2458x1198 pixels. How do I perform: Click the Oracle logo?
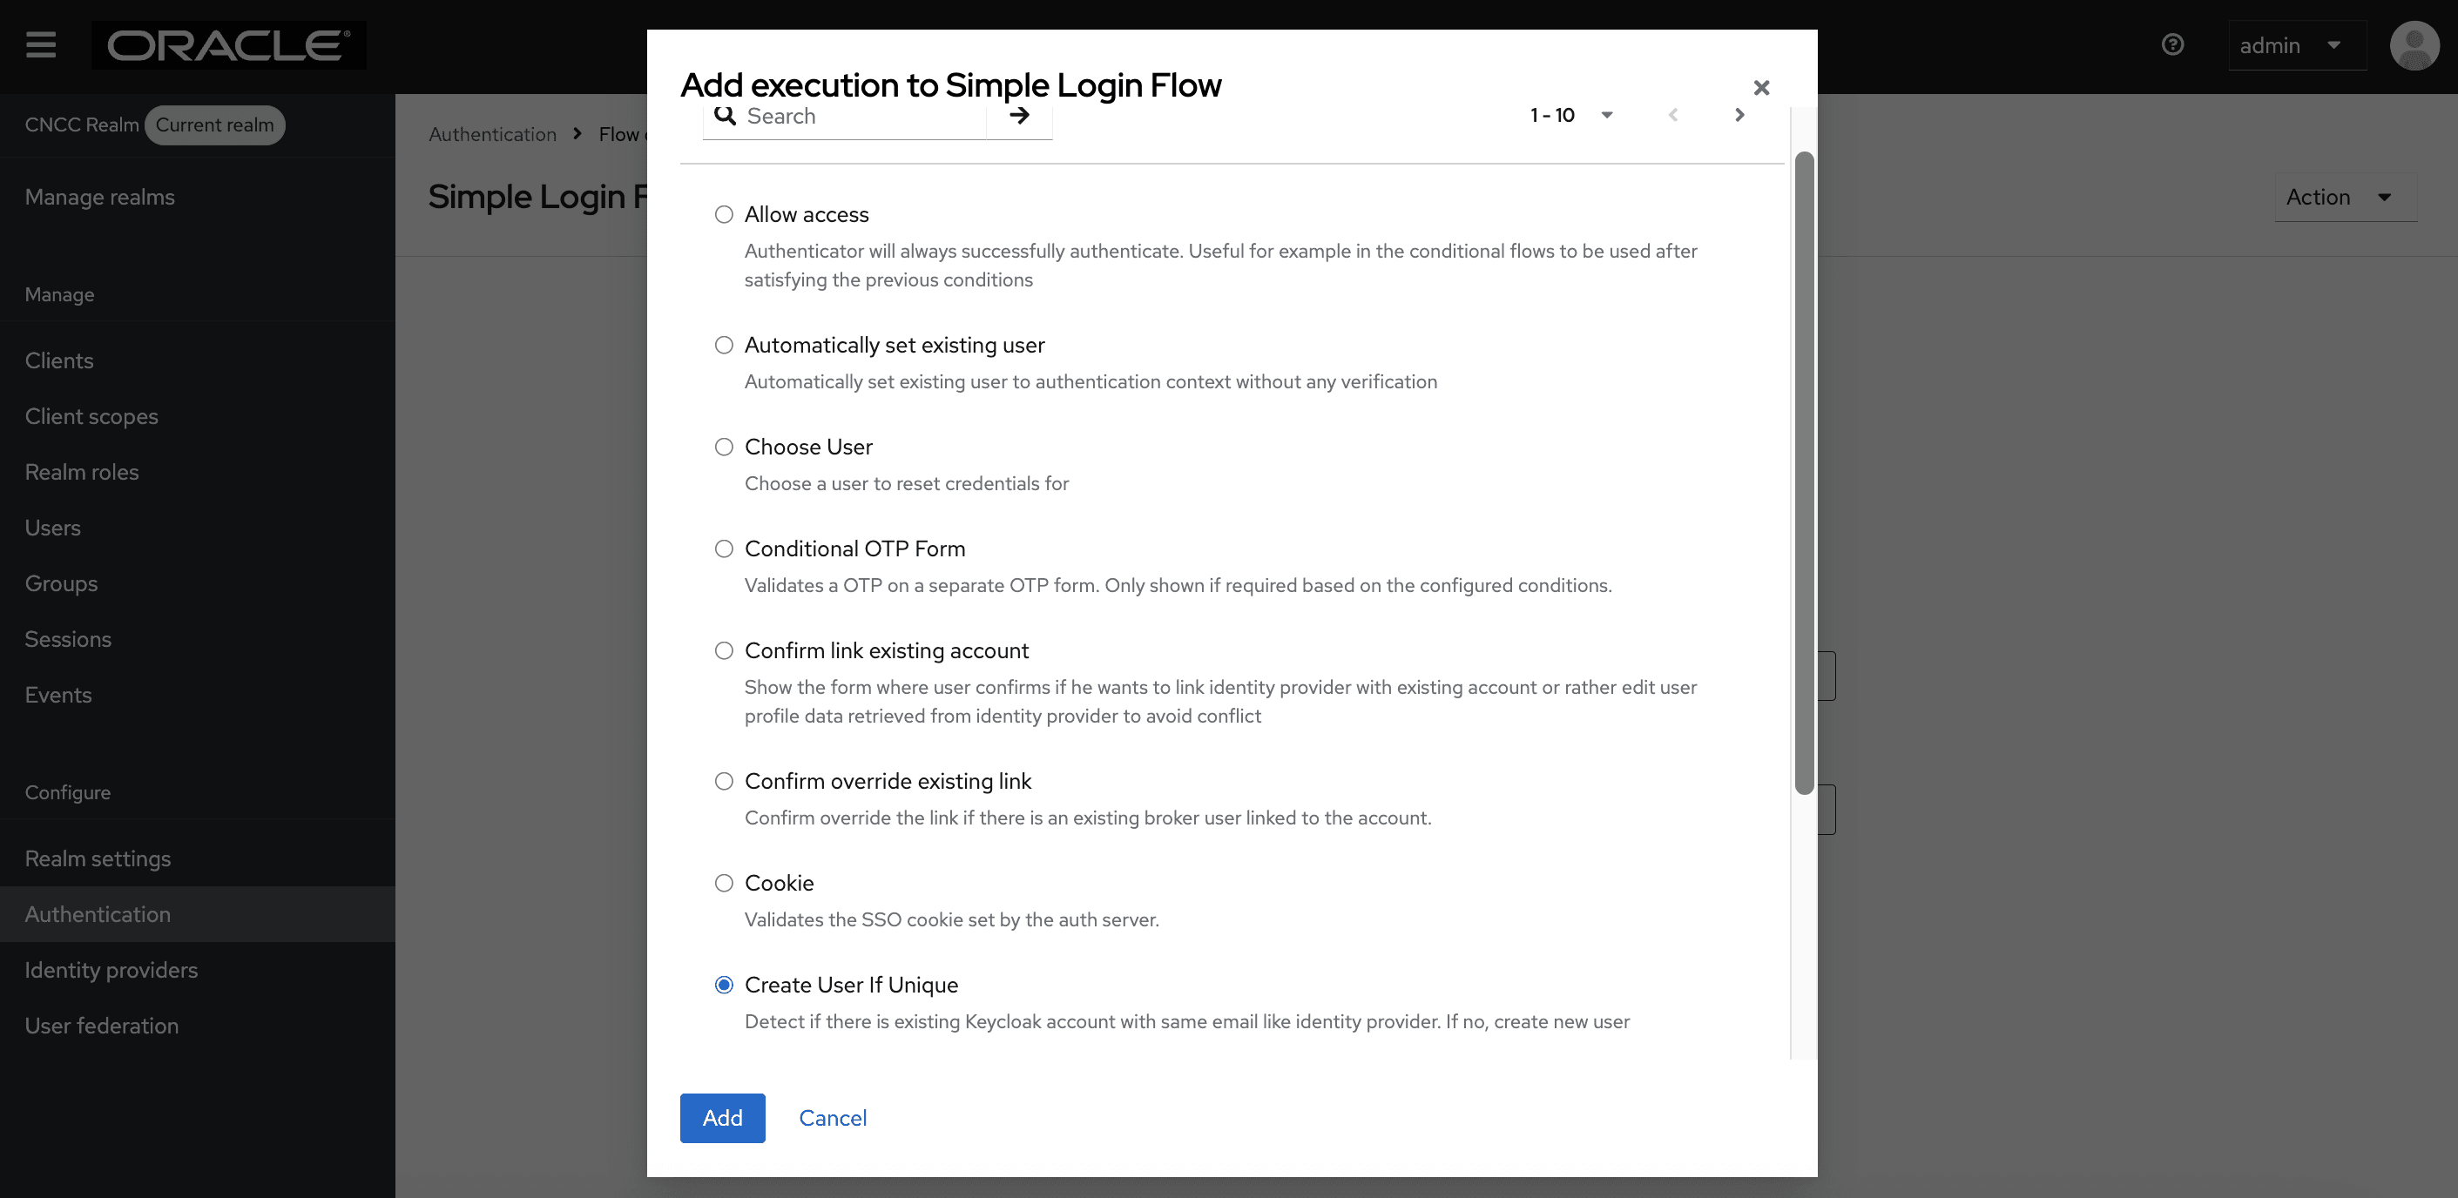coord(228,44)
